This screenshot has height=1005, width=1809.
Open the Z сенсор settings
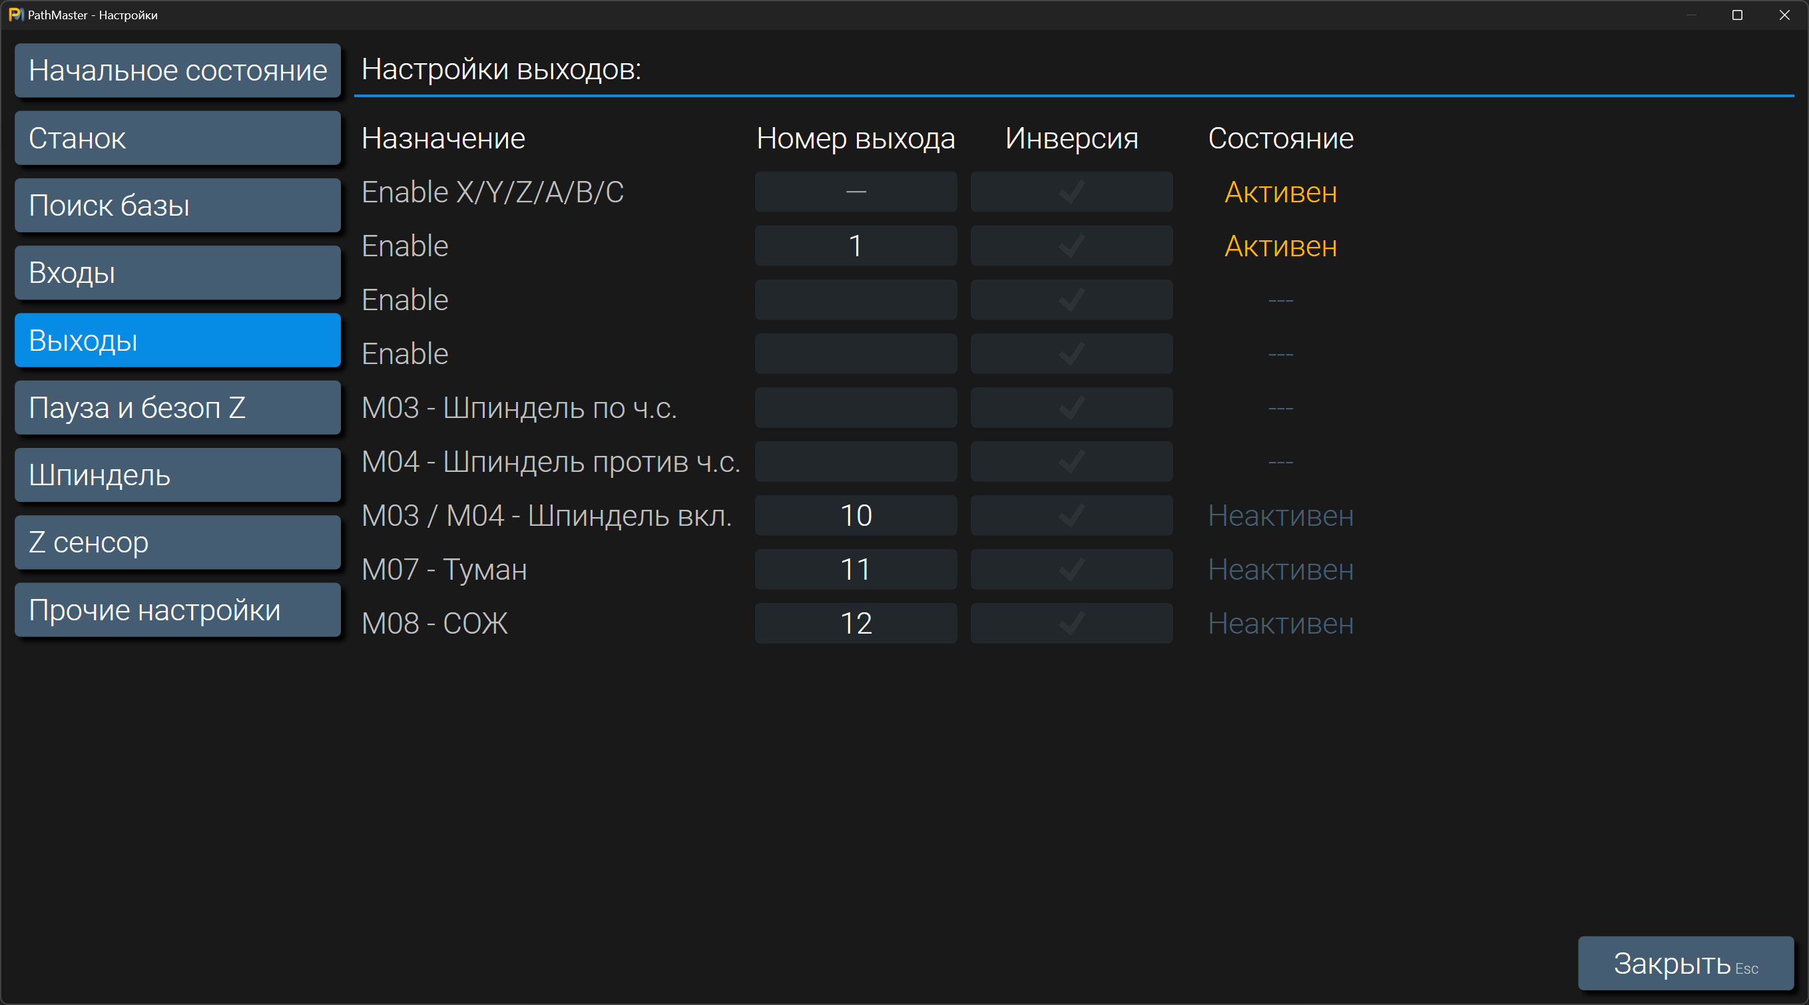pos(178,542)
